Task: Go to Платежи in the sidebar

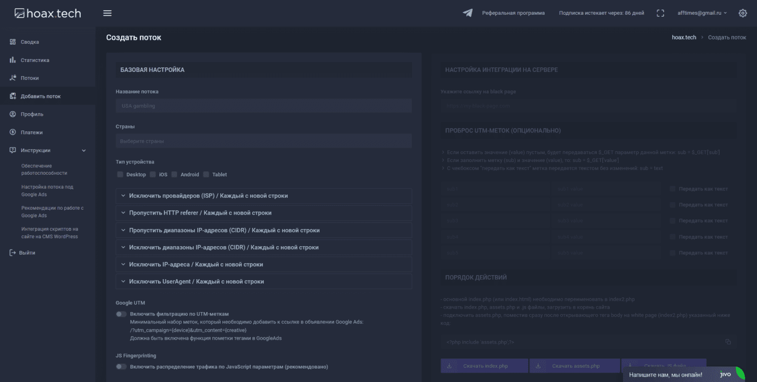Action: [32, 132]
